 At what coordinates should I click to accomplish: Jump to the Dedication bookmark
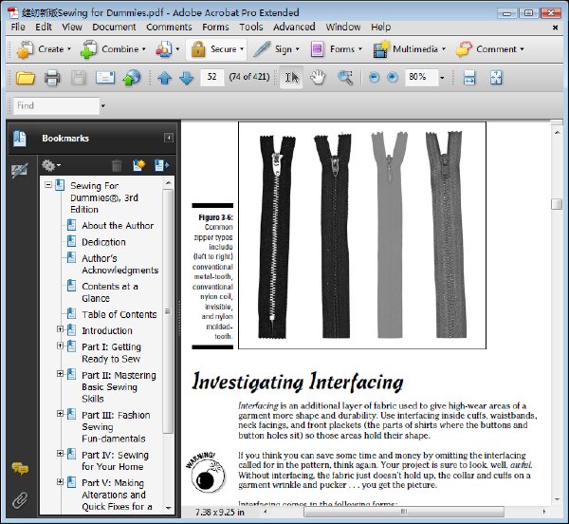point(103,242)
